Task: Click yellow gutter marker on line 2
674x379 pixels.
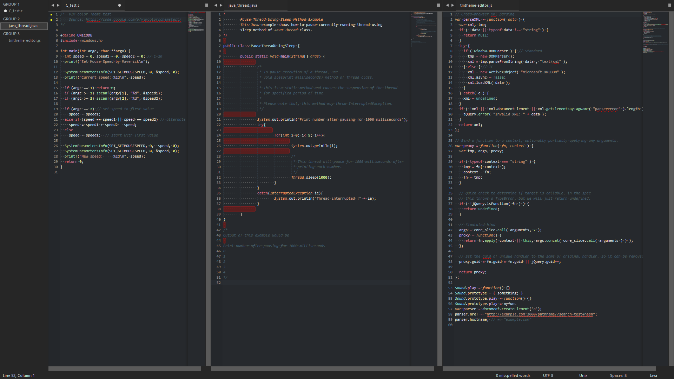Action: tap(51, 20)
